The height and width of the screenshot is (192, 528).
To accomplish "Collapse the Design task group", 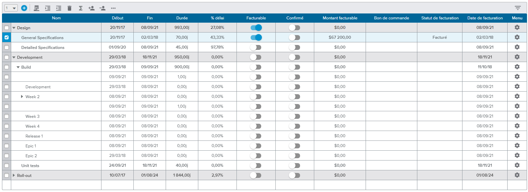I will pos(14,28).
